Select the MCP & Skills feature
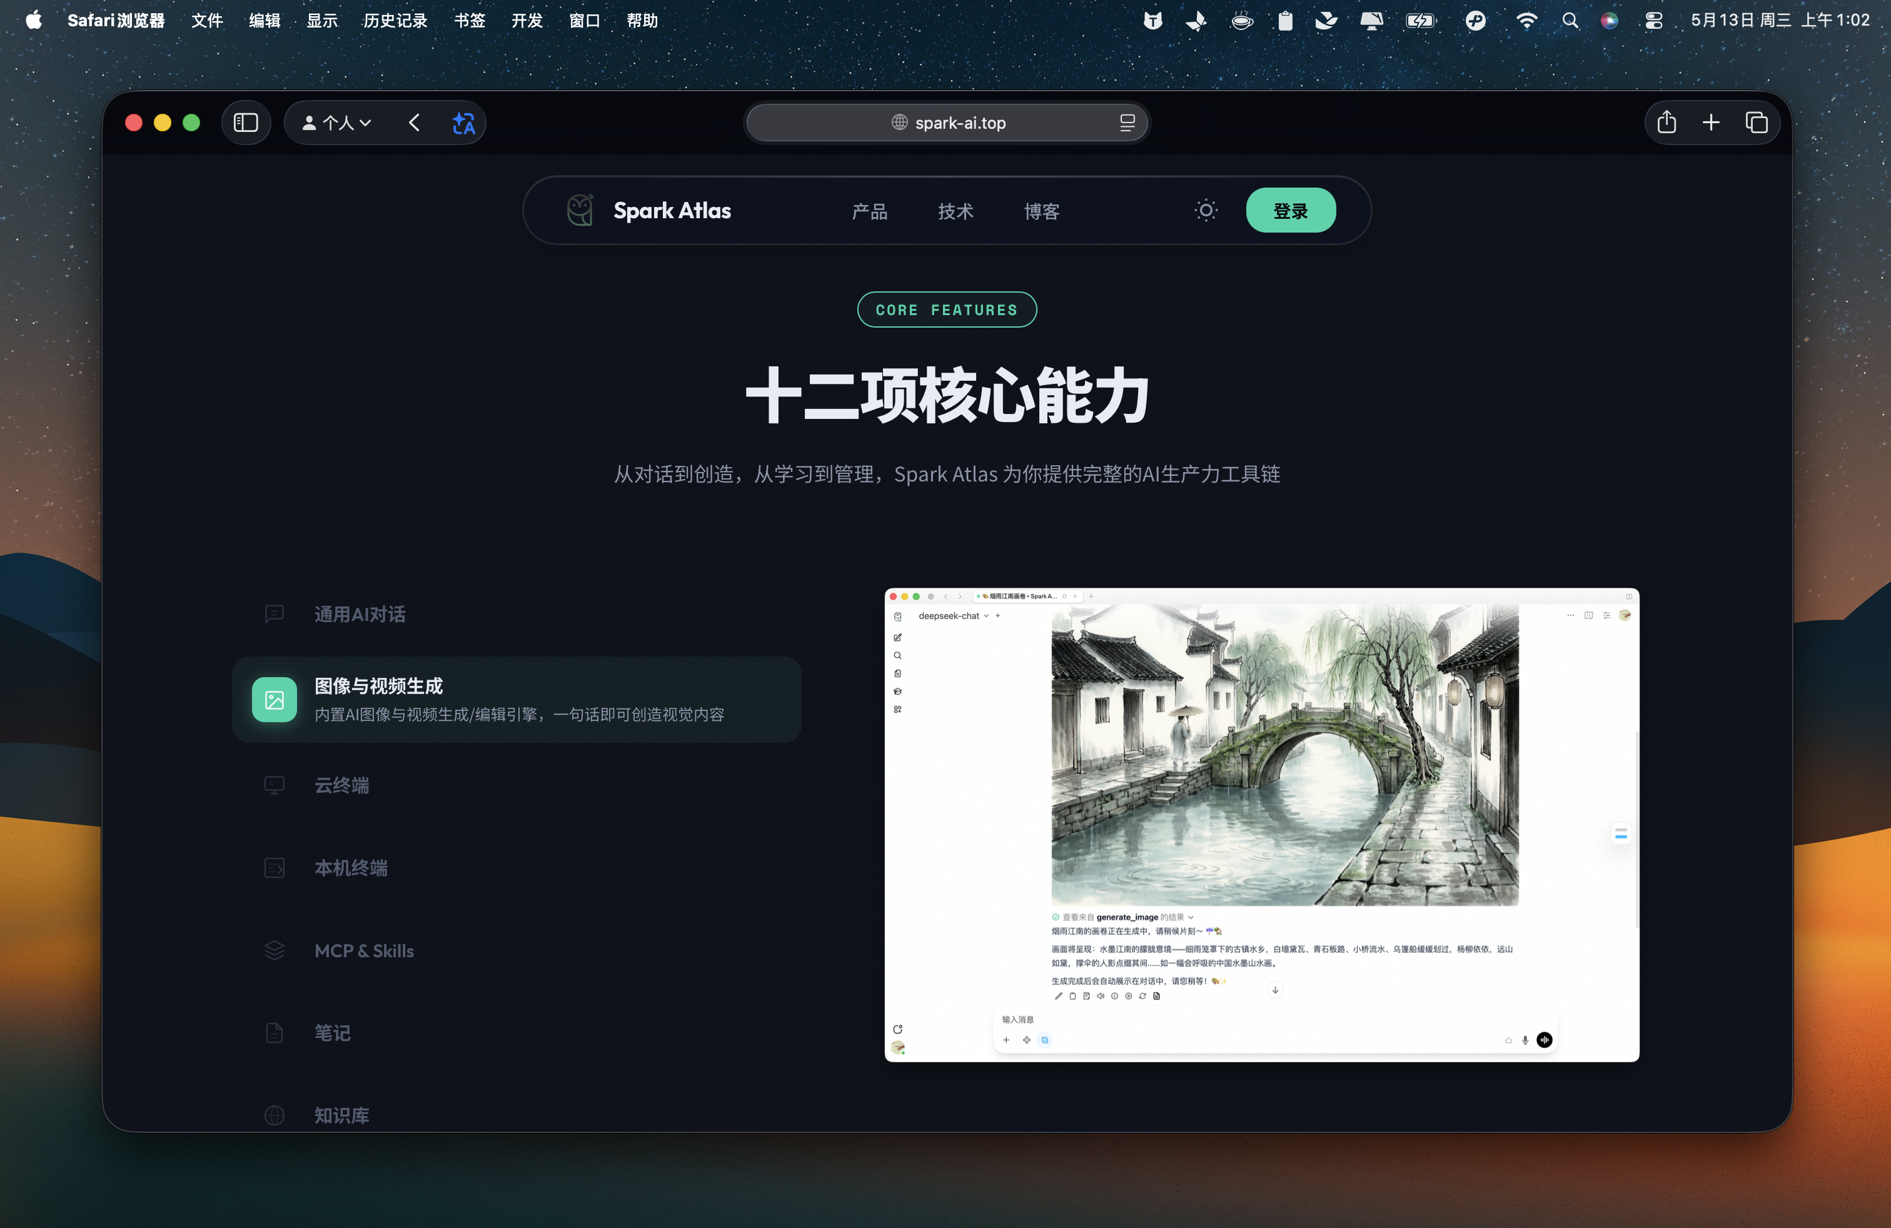 pos(517,951)
